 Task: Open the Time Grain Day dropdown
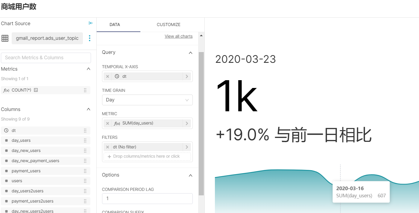click(147, 100)
